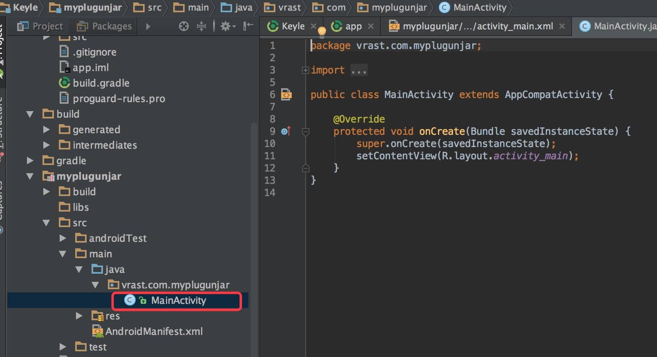The width and height of the screenshot is (657, 357).
Task: Close the app editor tab
Action: click(371, 26)
